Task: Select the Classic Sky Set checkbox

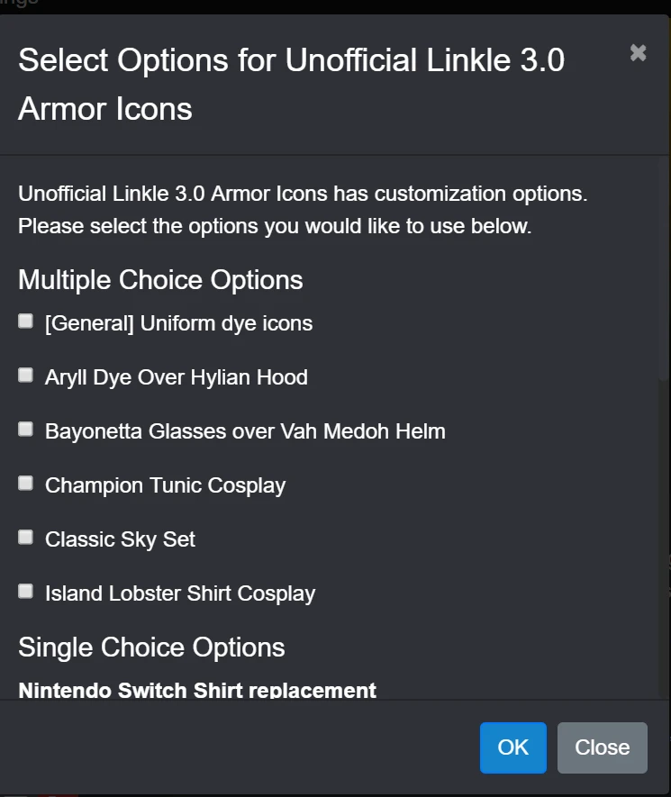Action: pyautogui.click(x=26, y=538)
